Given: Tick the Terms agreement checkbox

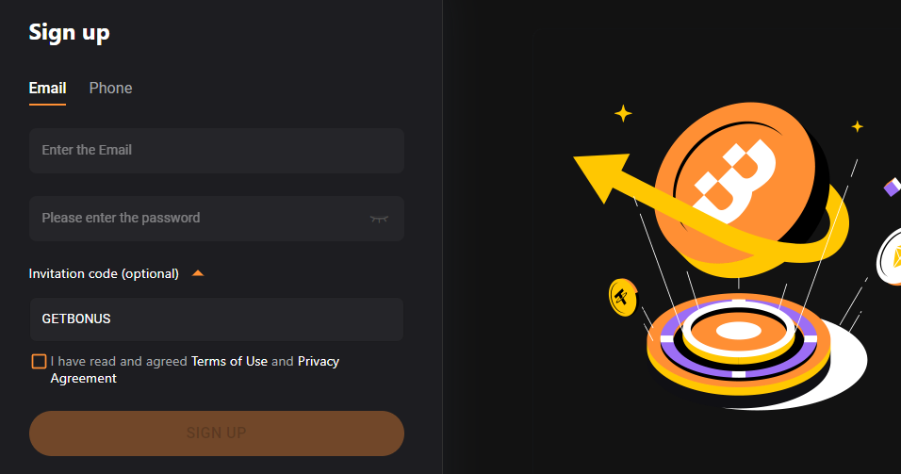Looking at the screenshot, I should [x=39, y=361].
